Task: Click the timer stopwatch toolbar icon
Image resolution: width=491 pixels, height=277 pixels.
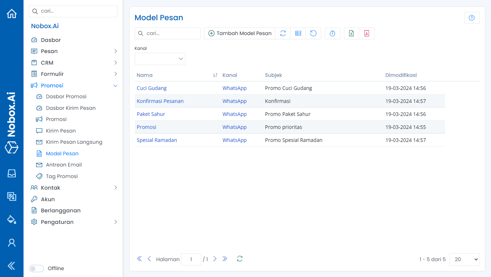Action: 332,33
